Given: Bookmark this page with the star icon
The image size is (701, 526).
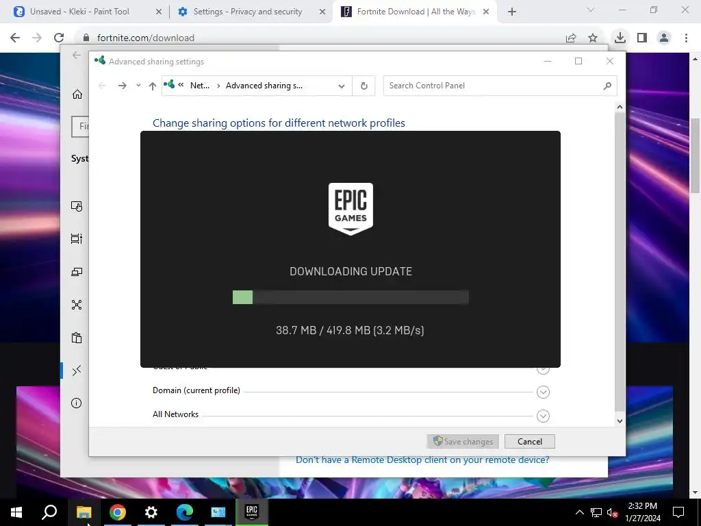Looking at the screenshot, I should [x=593, y=38].
